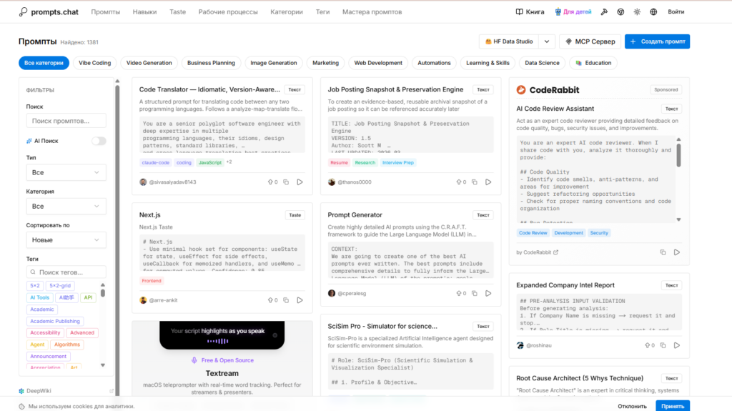Expand the HF Data Studio arrow menu
Viewport: 732px width, 411px height.
[x=547, y=41]
